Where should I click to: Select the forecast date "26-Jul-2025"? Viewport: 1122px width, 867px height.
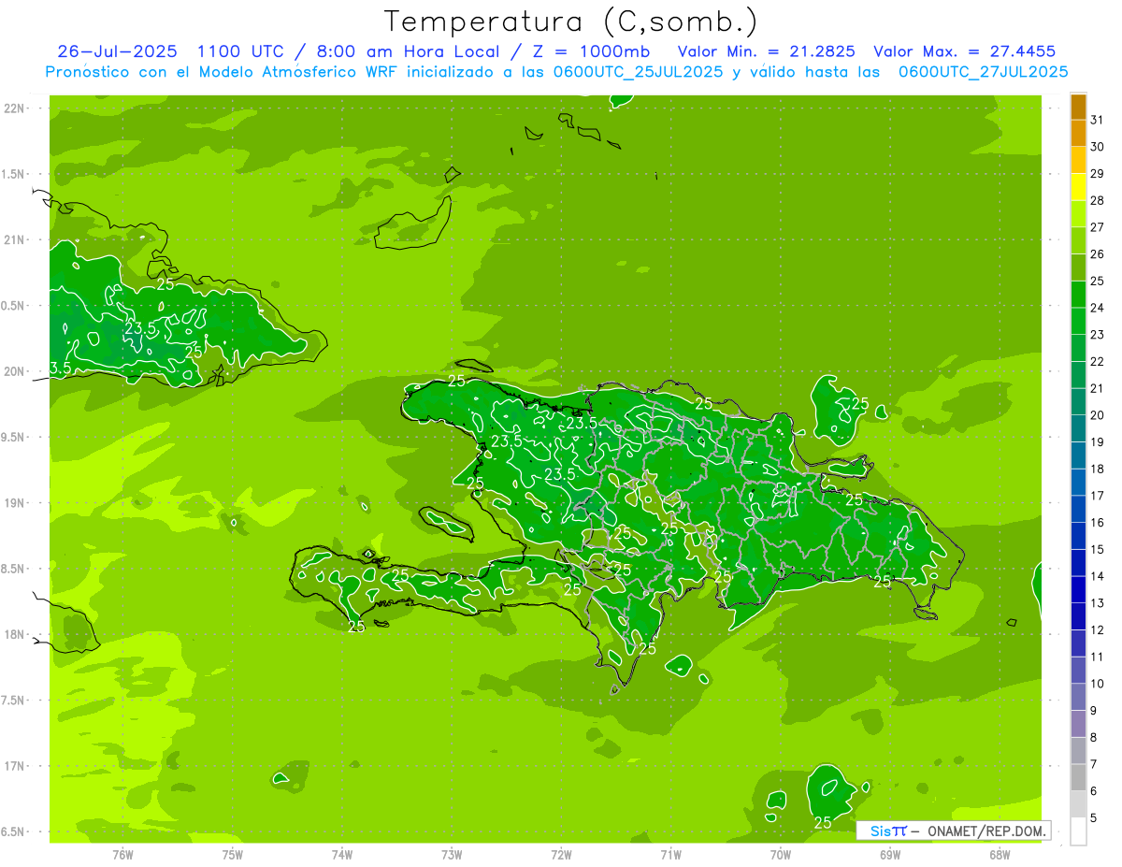click(117, 51)
